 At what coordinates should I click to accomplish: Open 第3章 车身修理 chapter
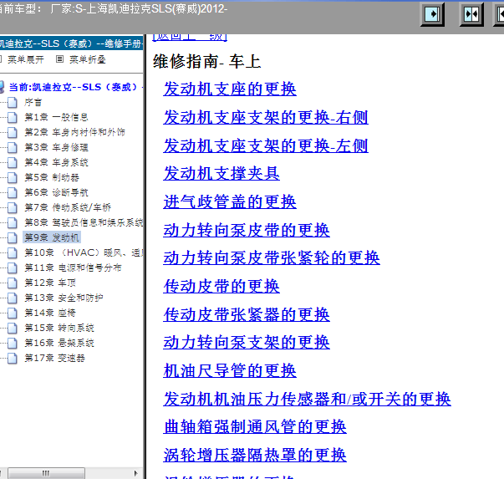point(56,147)
